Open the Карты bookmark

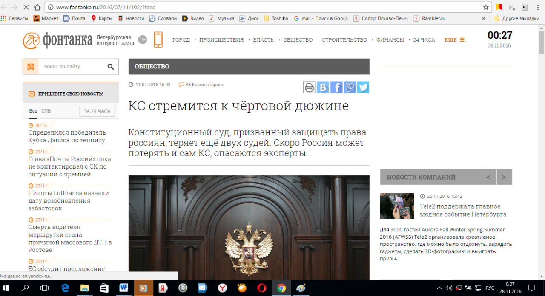101,18
